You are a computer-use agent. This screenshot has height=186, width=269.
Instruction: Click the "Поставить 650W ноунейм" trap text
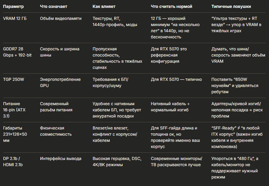tap(235, 86)
